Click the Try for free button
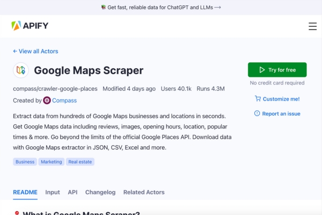322x215 pixels. point(277,70)
